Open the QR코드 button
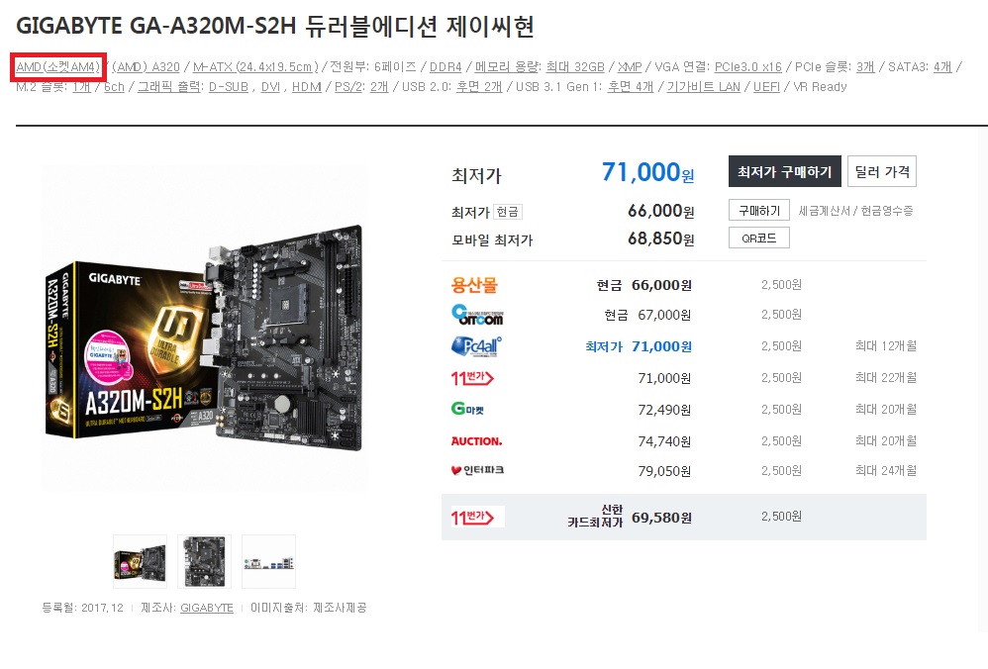Image resolution: width=988 pixels, height=669 pixels. pos(759,239)
